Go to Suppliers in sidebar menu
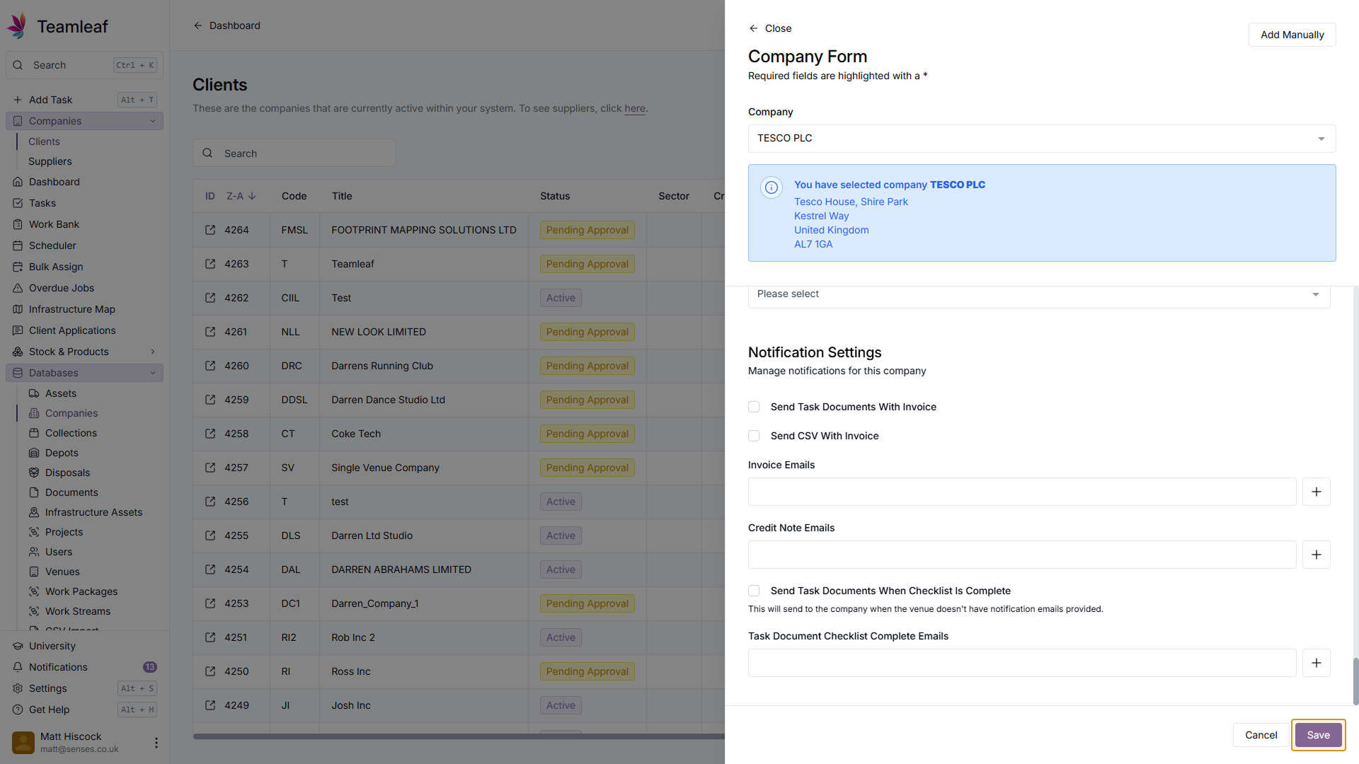Viewport: 1359px width, 764px height. pyautogui.click(x=50, y=161)
